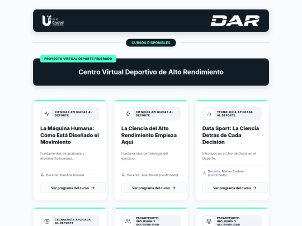Click the Paradeporte label on bottom-right card

228,221
